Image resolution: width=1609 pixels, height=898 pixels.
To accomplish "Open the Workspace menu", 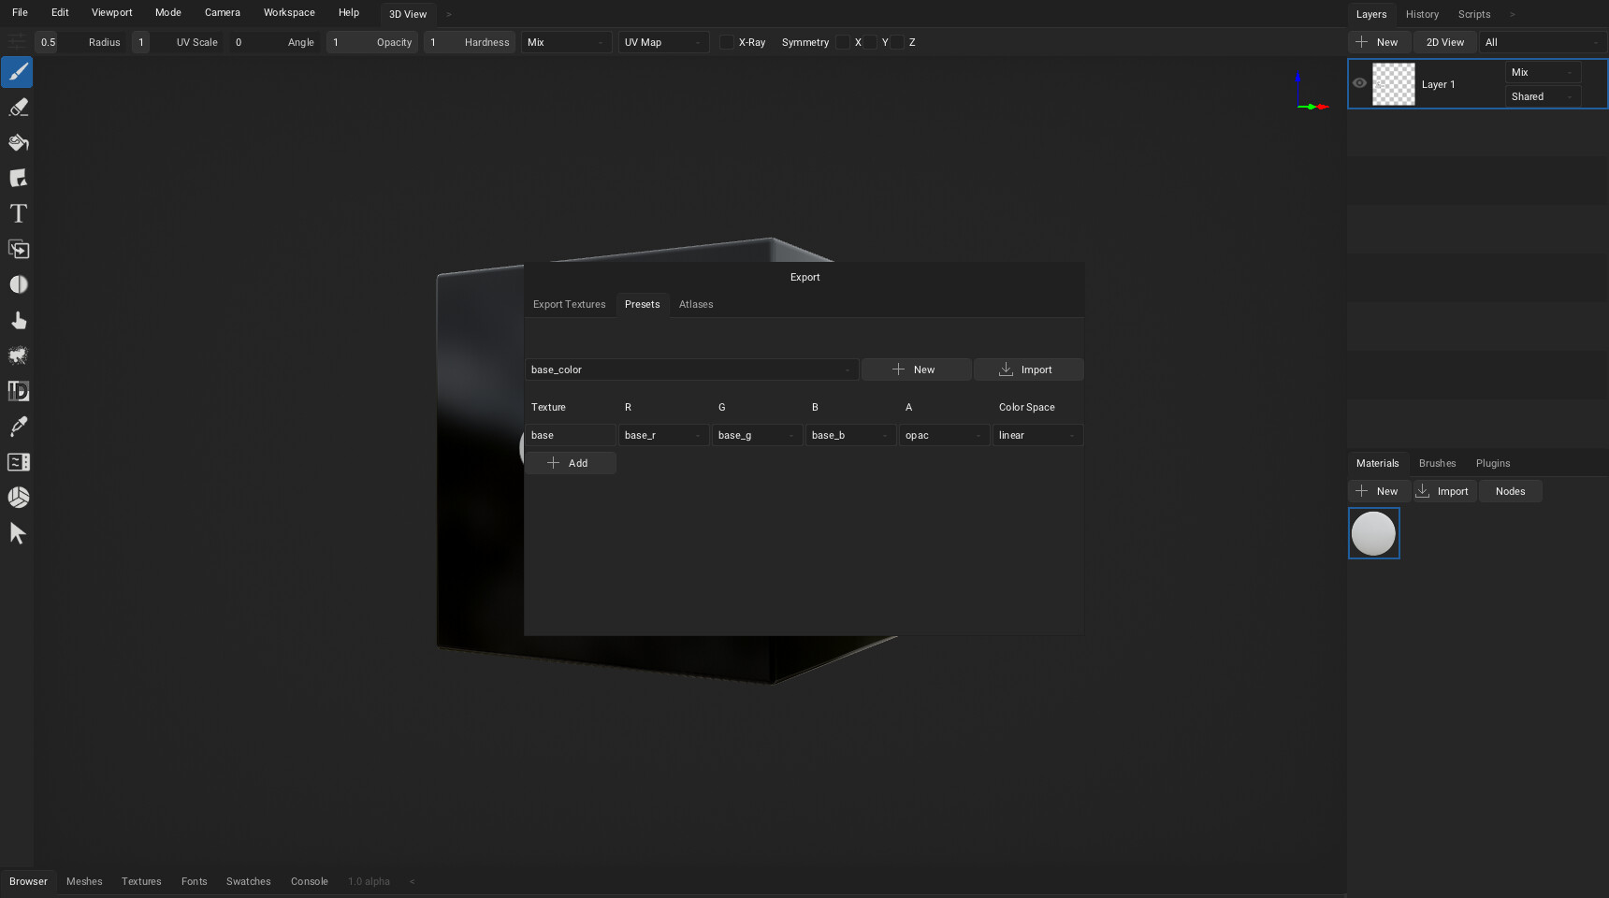I will (289, 12).
